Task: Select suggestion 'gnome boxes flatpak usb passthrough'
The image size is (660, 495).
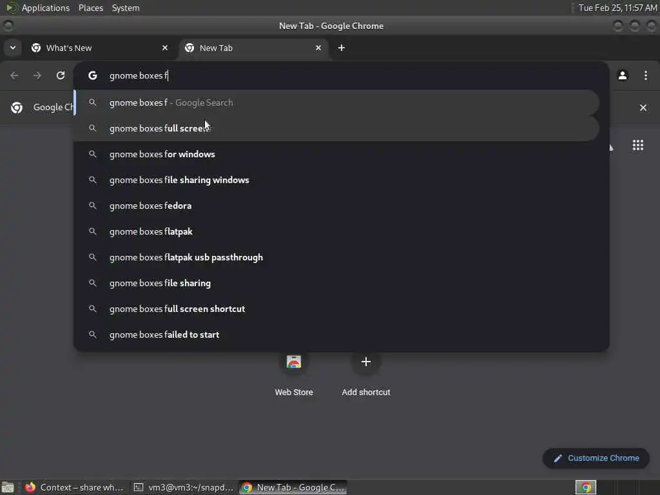Action: [x=336, y=257]
